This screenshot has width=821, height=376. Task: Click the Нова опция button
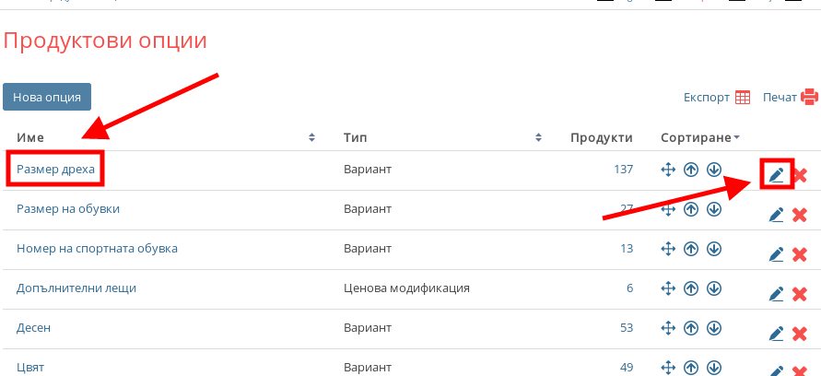(x=47, y=97)
